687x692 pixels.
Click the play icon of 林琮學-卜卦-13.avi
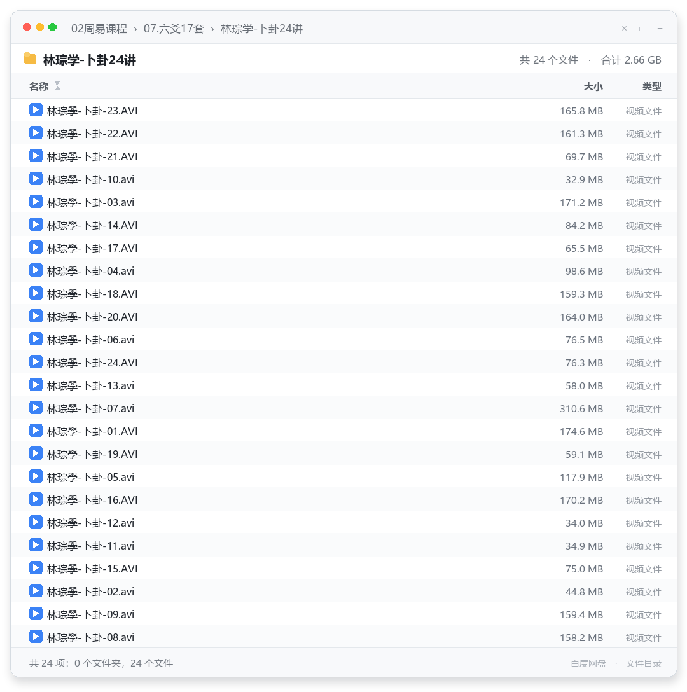point(36,385)
